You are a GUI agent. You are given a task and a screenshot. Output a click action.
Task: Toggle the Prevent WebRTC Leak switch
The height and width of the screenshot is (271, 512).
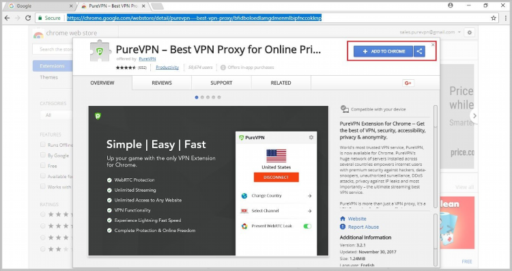[x=307, y=226]
